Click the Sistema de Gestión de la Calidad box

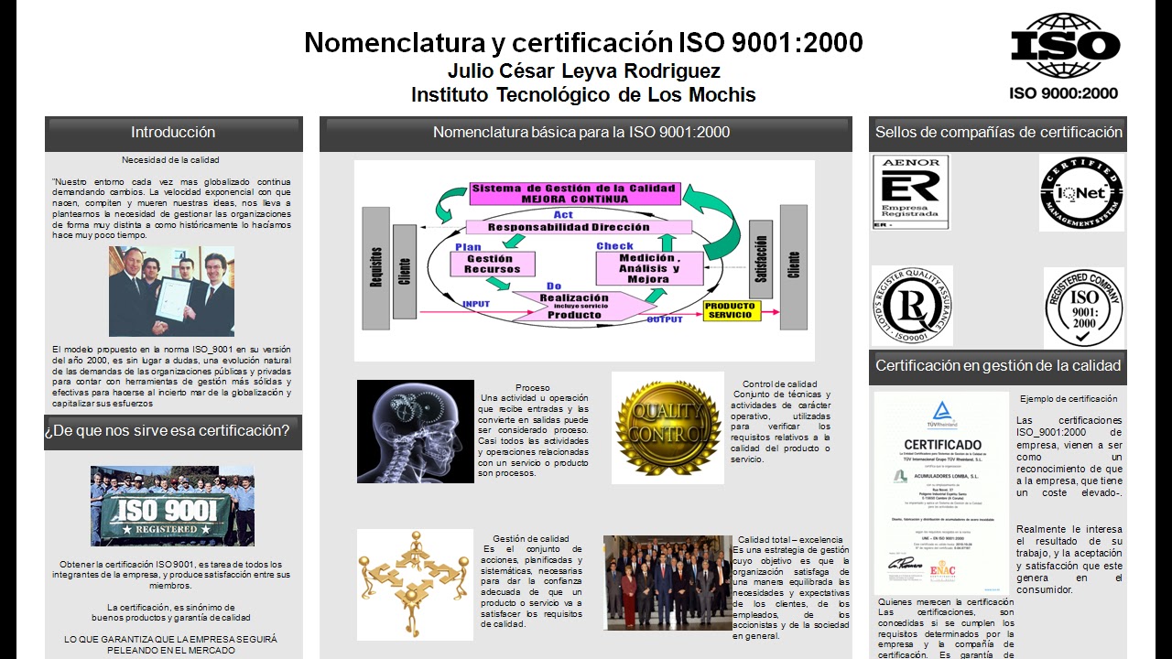573,193
